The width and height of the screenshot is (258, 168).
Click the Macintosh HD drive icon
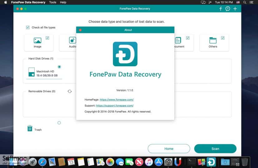pyautogui.click(x=32, y=72)
